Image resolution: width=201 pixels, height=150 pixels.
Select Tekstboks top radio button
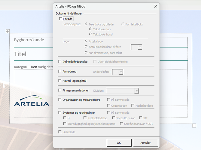click(x=90, y=29)
